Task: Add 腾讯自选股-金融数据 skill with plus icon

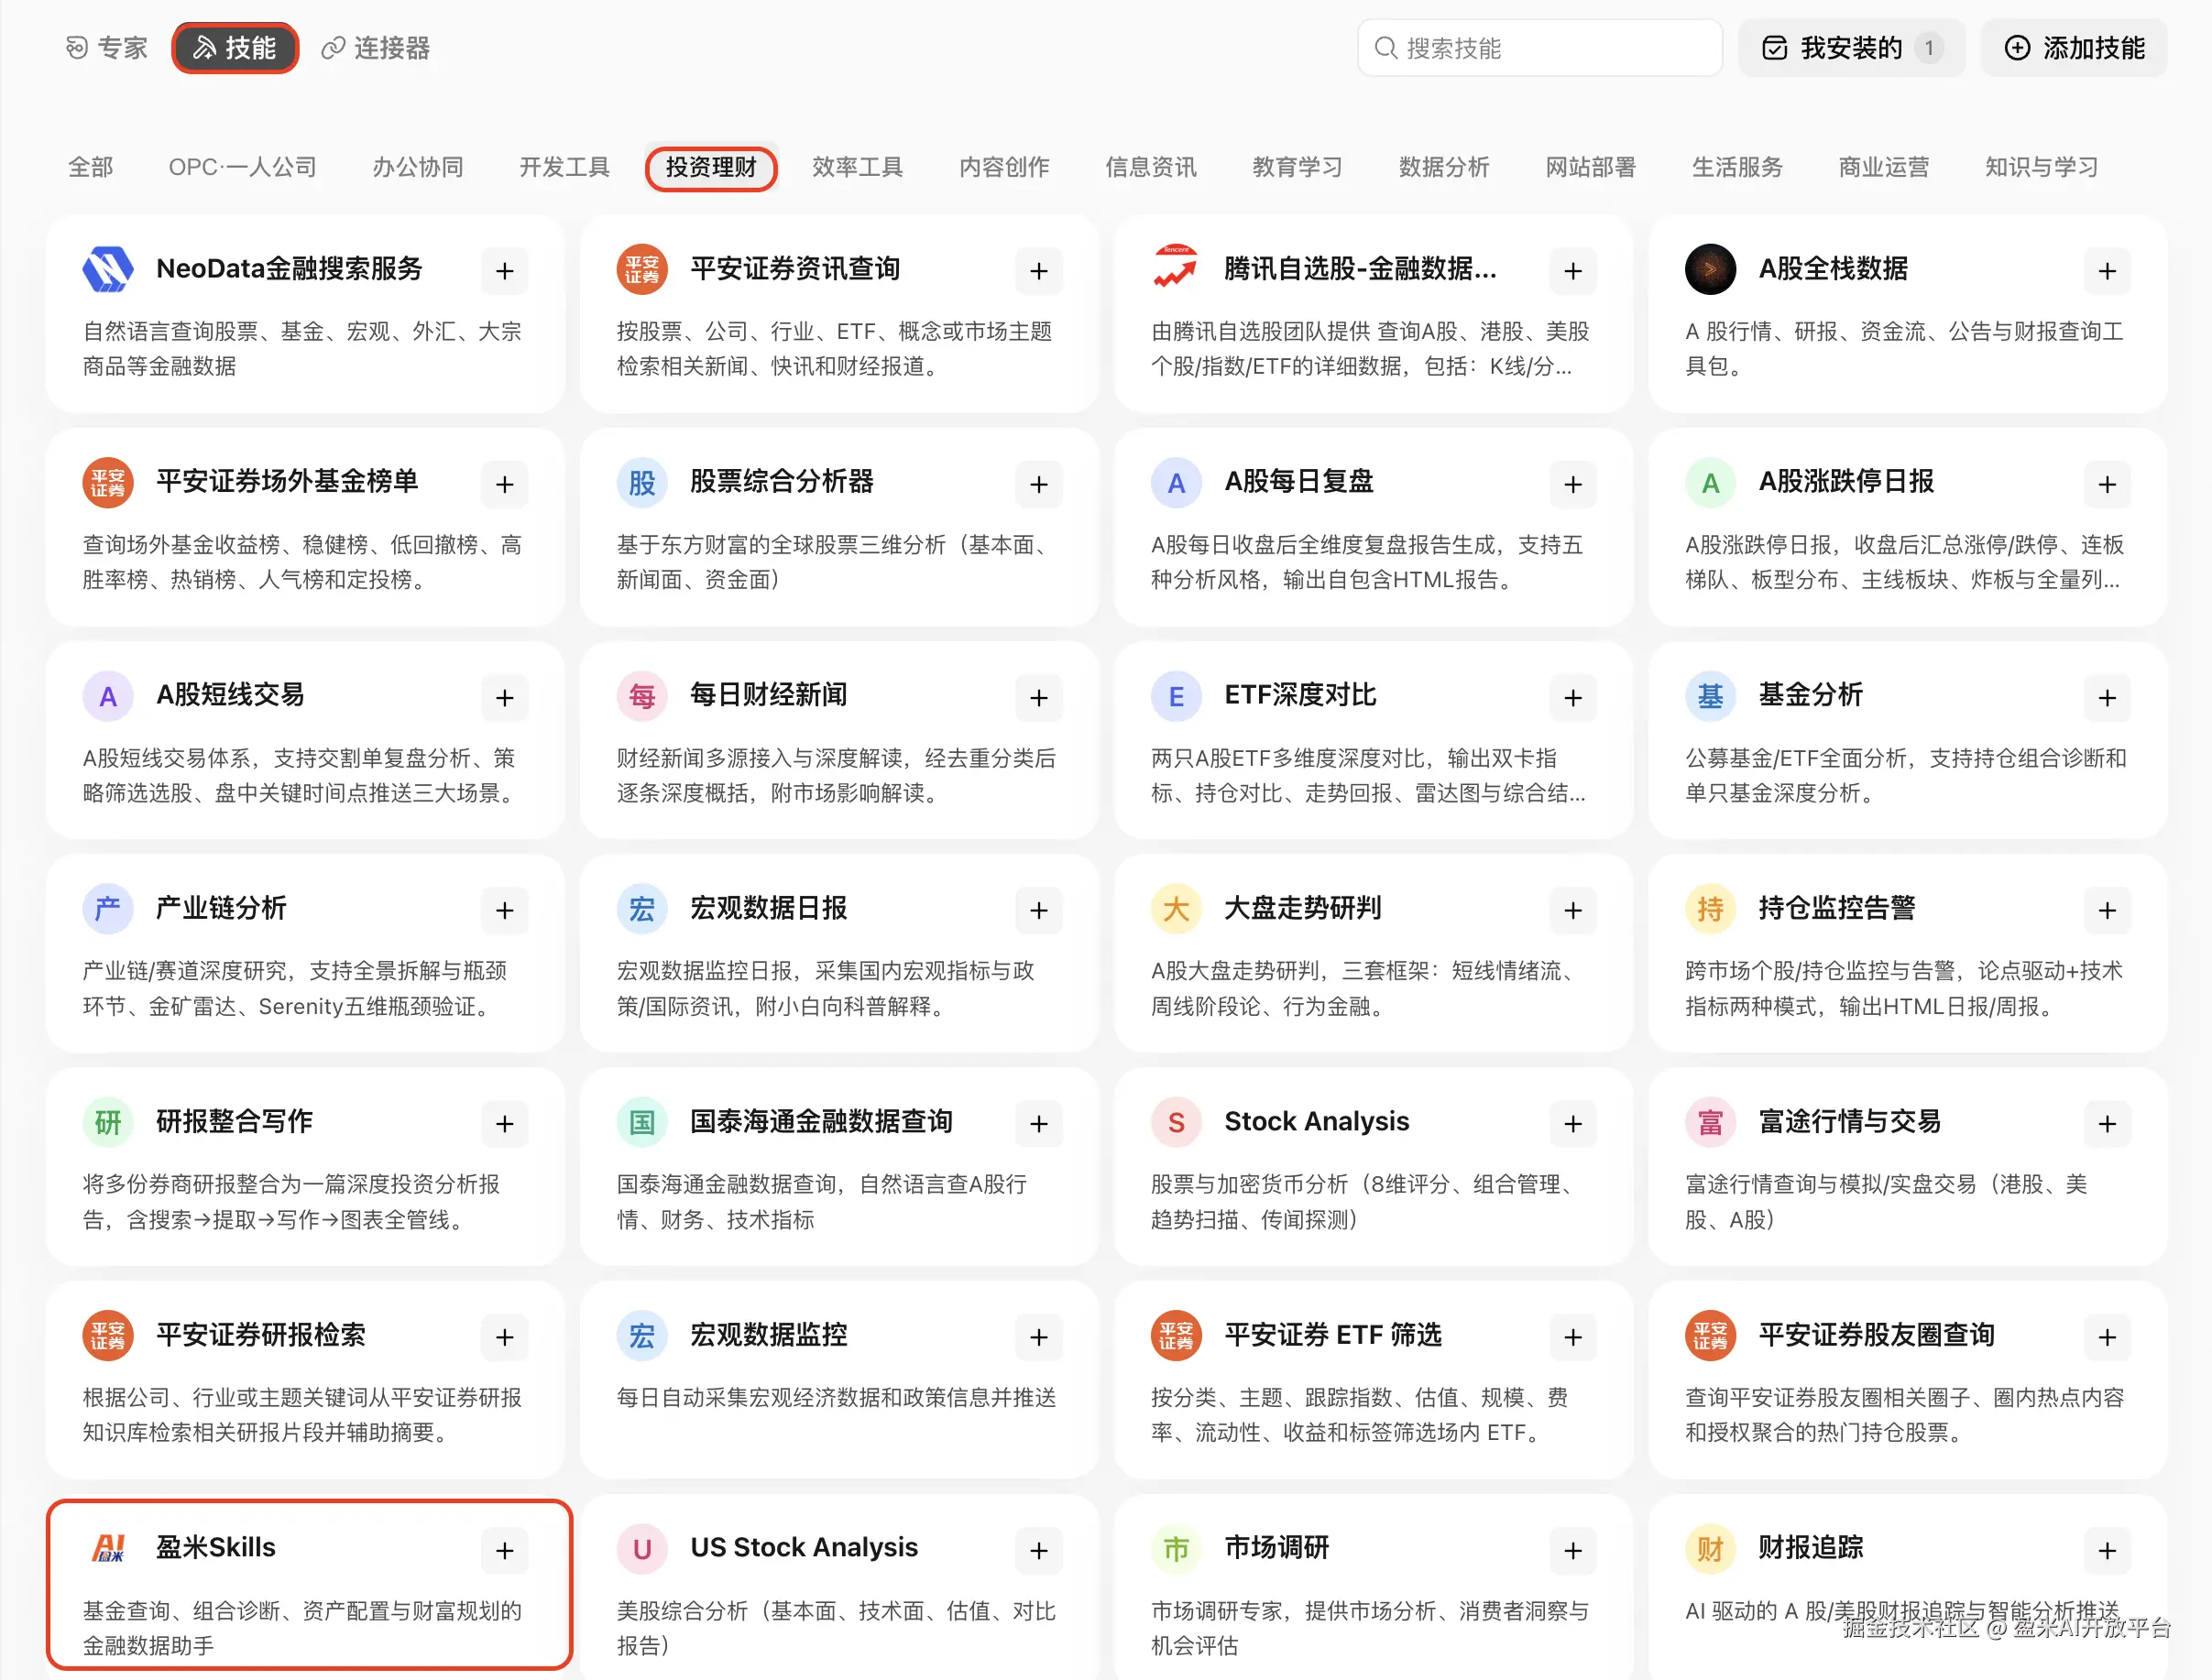Action: coord(1572,271)
